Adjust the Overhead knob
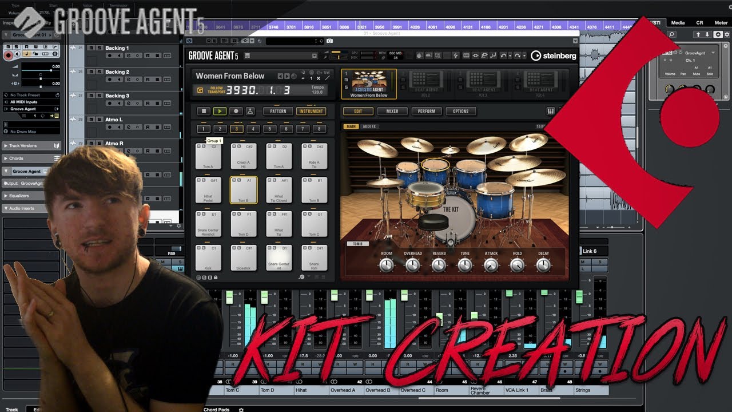The width and height of the screenshot is (732, 412). [x=412, y=265]
